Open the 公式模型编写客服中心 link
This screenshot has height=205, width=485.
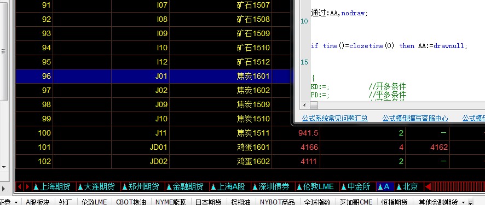point(415,118)
